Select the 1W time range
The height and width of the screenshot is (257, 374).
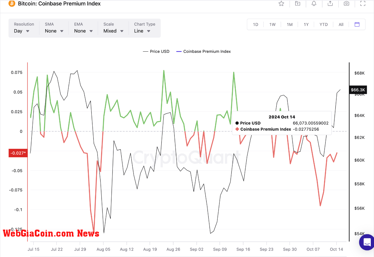pyautogui.click(x=272, y=25)
